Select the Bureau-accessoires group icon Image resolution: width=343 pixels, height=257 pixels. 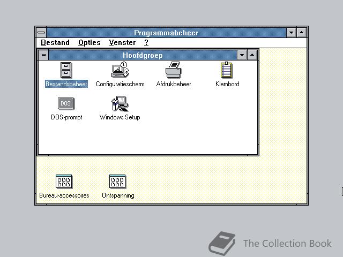64,182
